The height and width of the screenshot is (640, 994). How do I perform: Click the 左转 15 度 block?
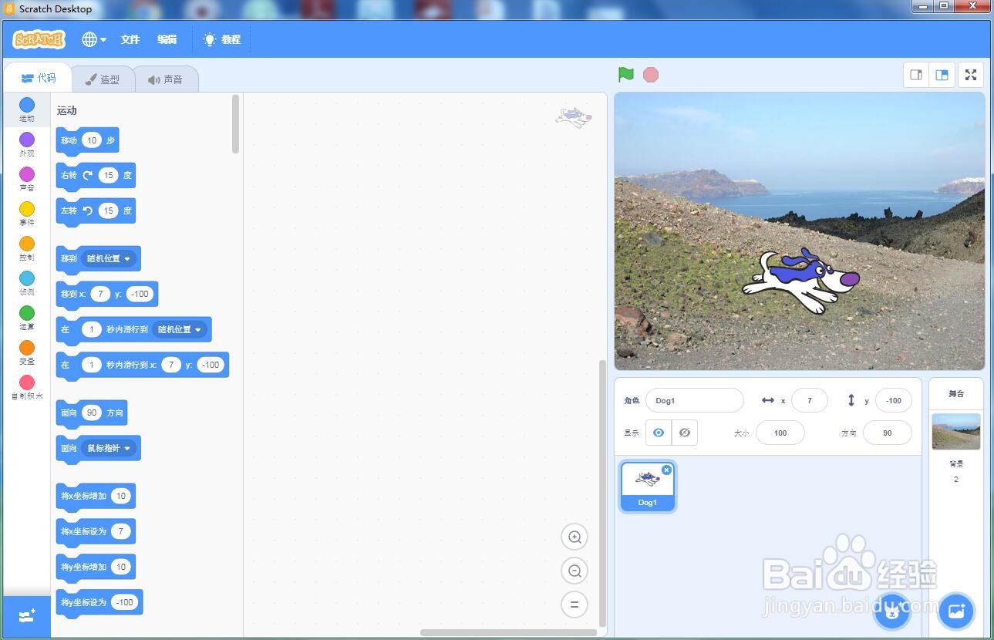coord(96,211)
